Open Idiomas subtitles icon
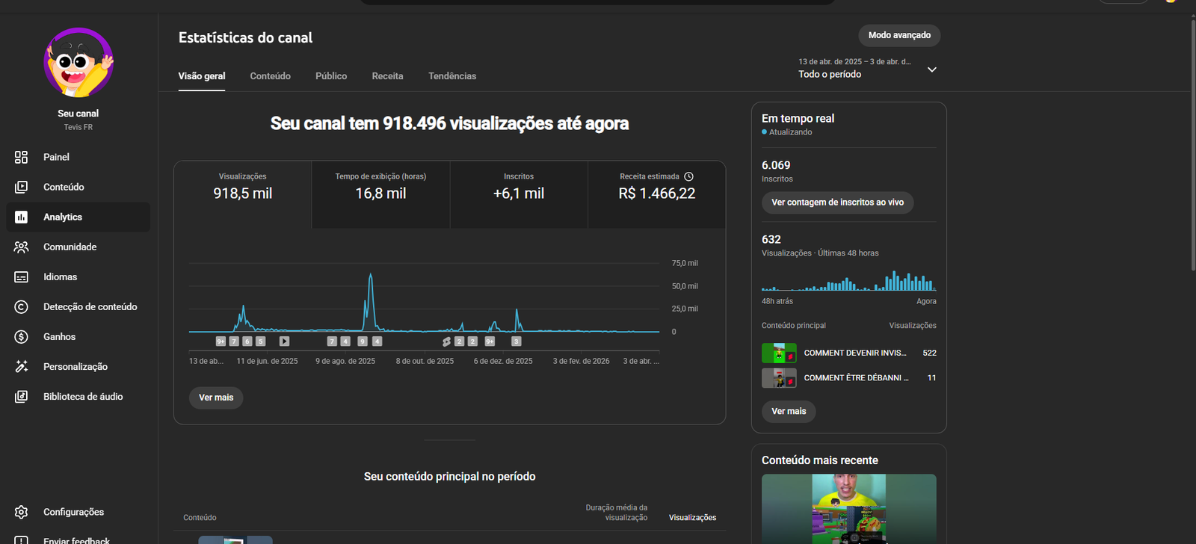 [21, 277]
